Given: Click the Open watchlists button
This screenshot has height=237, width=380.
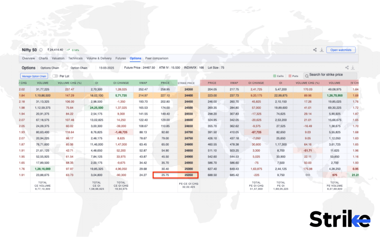Looking at the screenshot, I should (341, 50).
